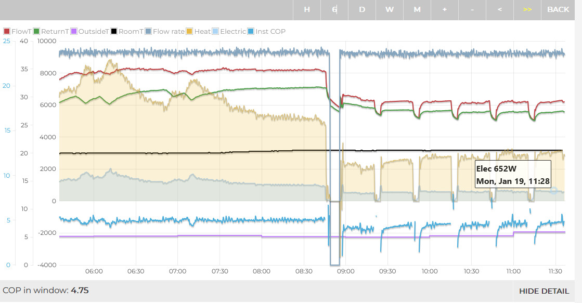582x303 pixels.
Task: Switch to the D day view
Action: 362,9
